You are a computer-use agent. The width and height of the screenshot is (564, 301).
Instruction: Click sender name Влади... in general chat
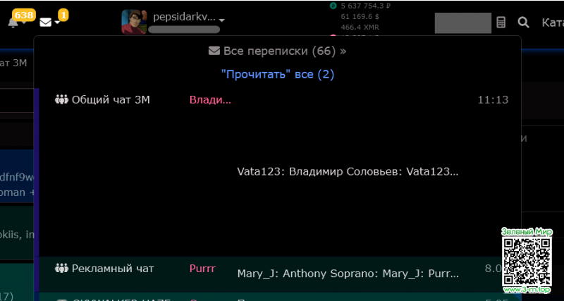tap(210, 100)
